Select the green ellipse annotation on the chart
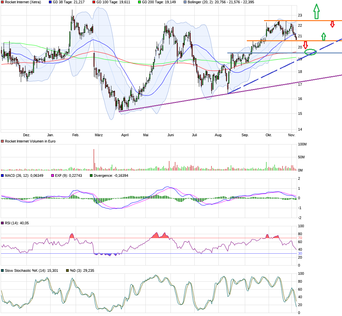The image size is (342, 316). [311, 52]
